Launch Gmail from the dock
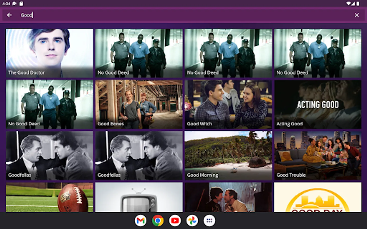367x229 pixels. pos(141,221)
